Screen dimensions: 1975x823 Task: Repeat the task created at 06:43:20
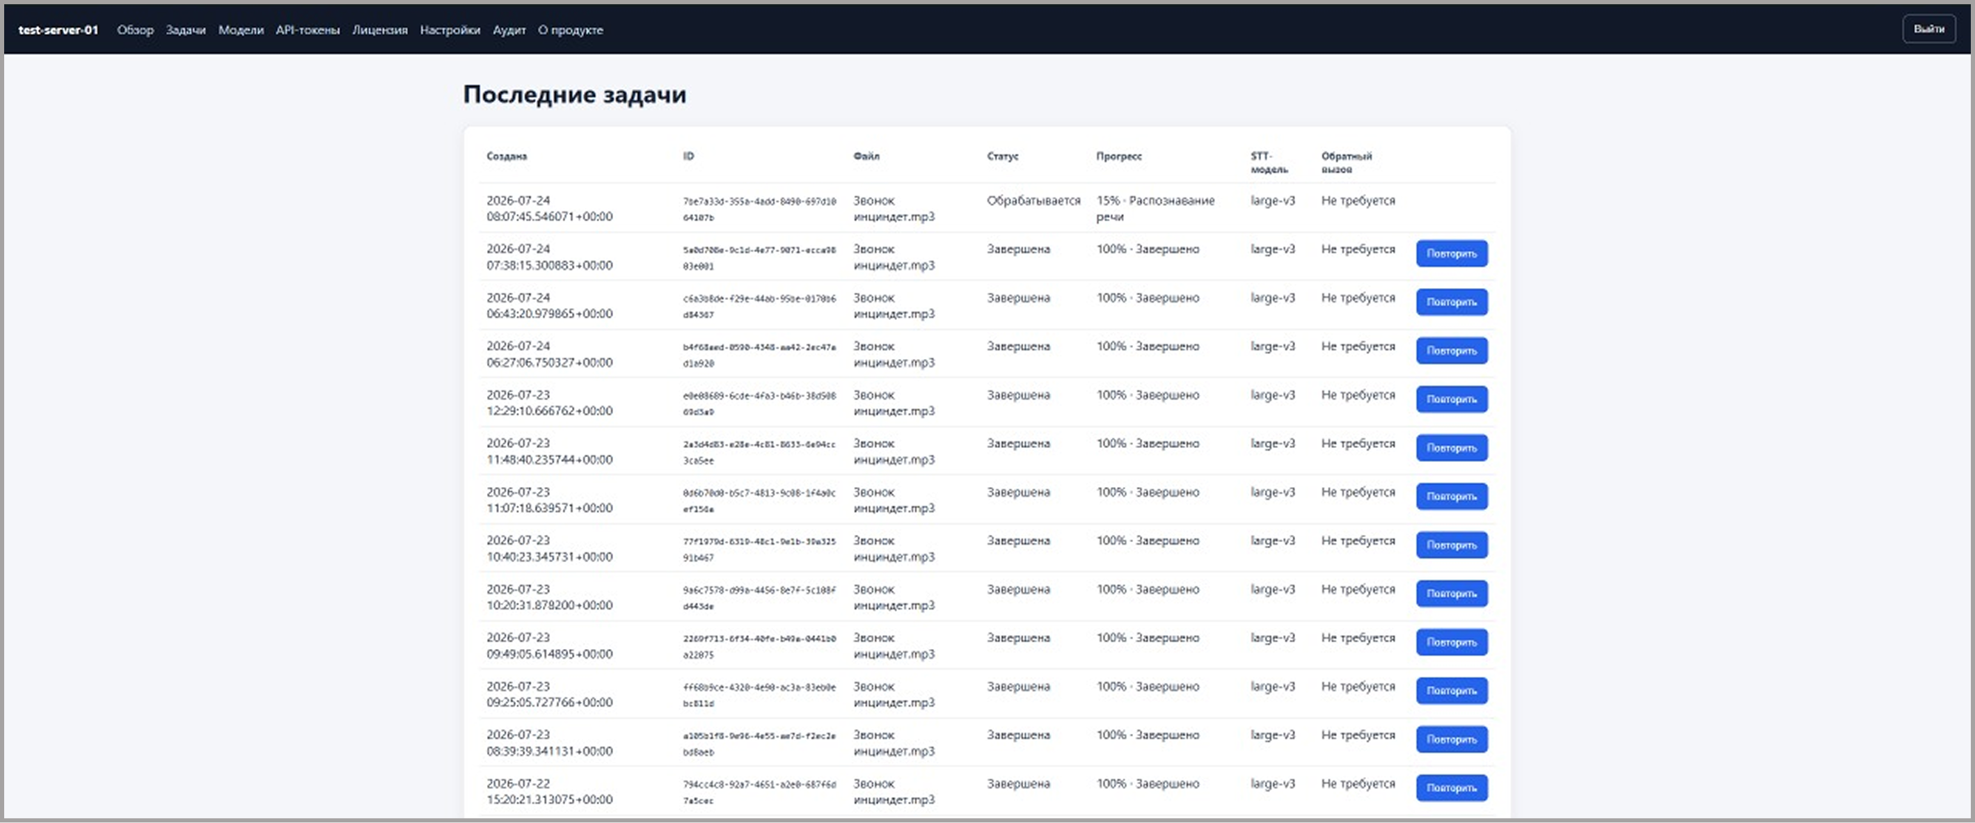pos(1452,302)
